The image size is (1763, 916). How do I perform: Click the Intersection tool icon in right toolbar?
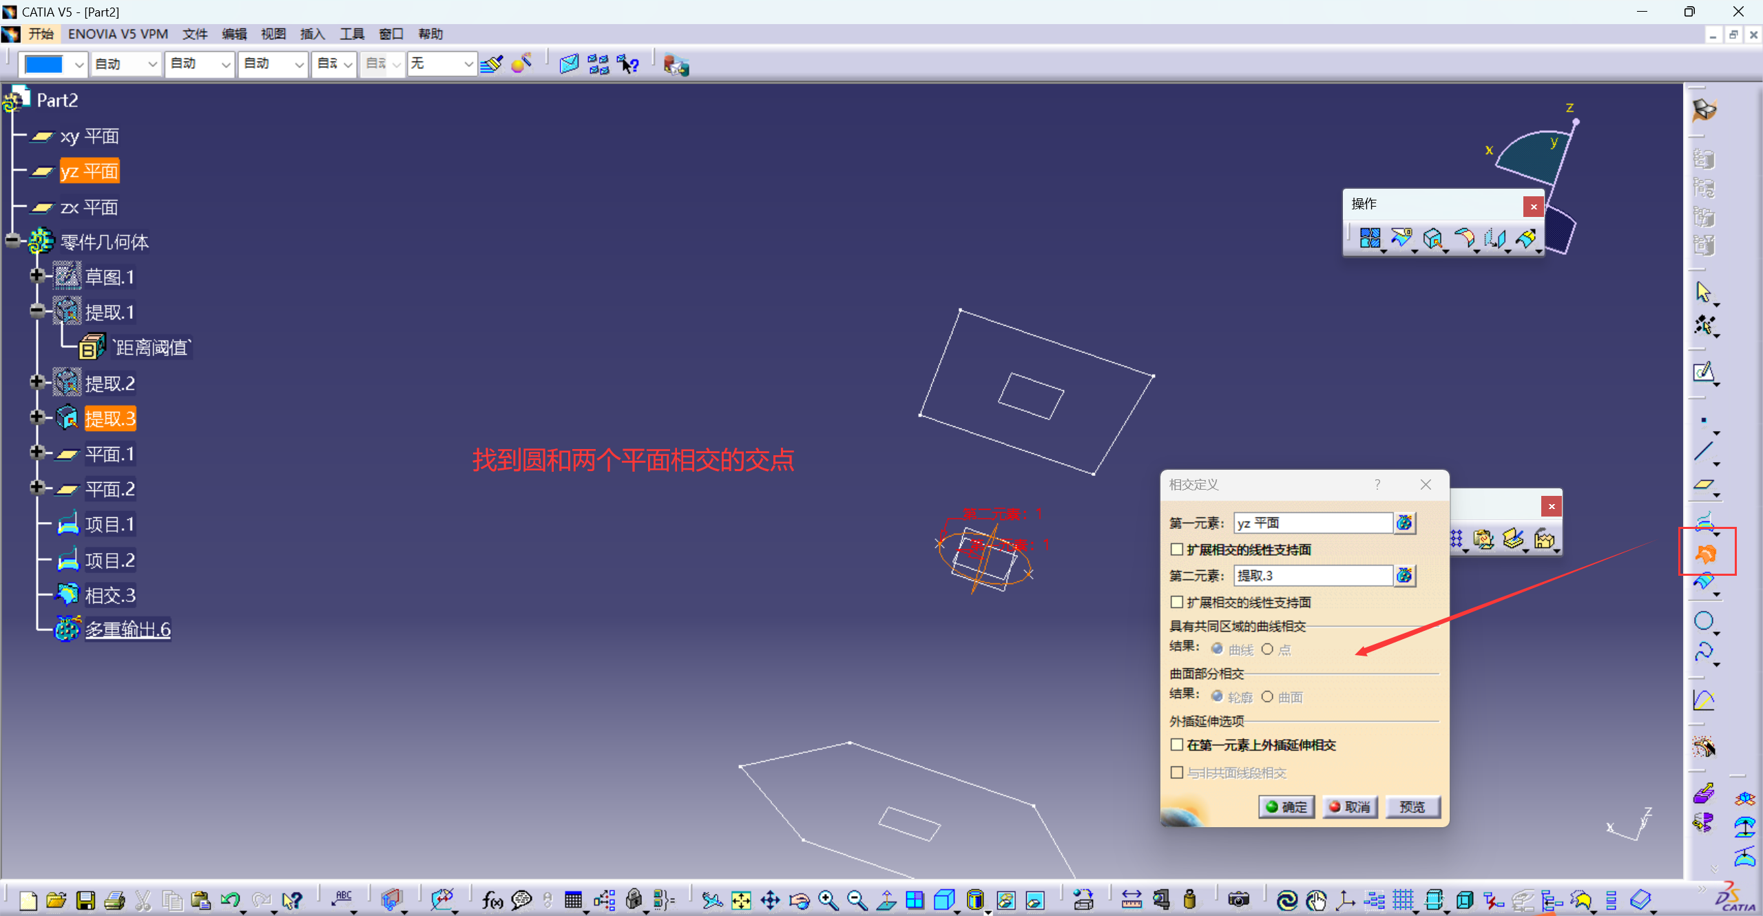coord(1705,552)
